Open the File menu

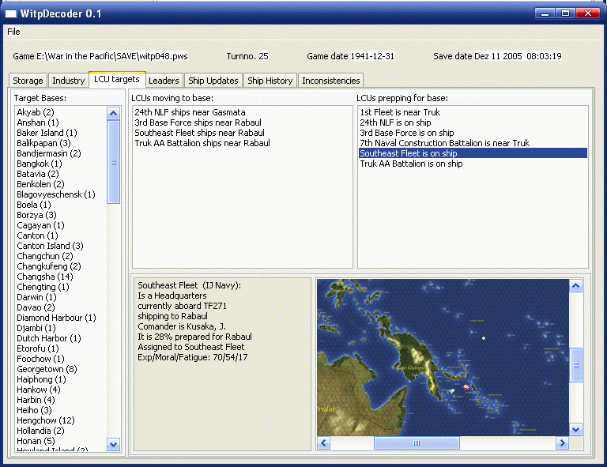[x=13, y=32]
